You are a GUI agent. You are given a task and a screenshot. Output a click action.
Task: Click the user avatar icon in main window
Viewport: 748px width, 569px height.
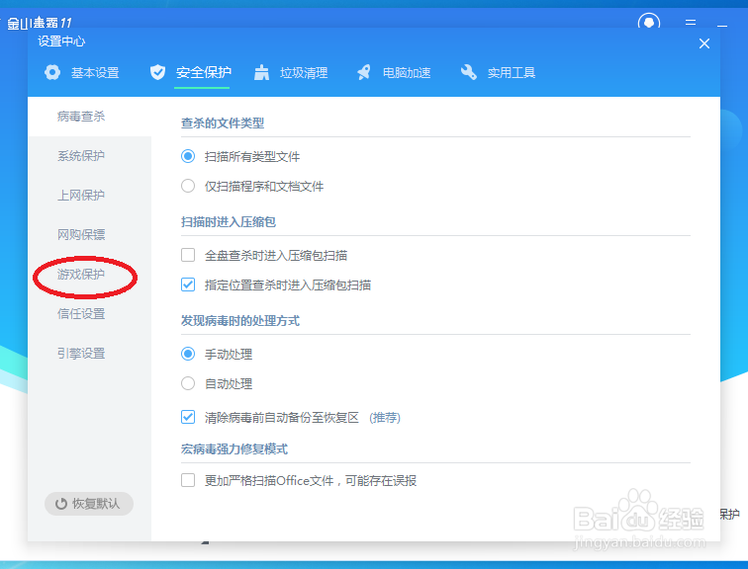point(649,22)
